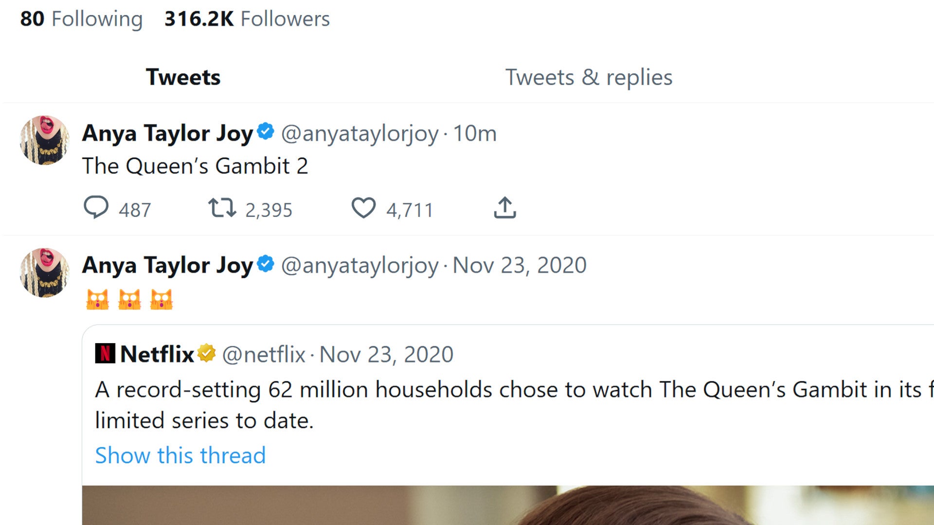The height and width of the screenshot is (525, 934).
Task: Switch to Tweets & replies tab
Action: tap(589, 77)
